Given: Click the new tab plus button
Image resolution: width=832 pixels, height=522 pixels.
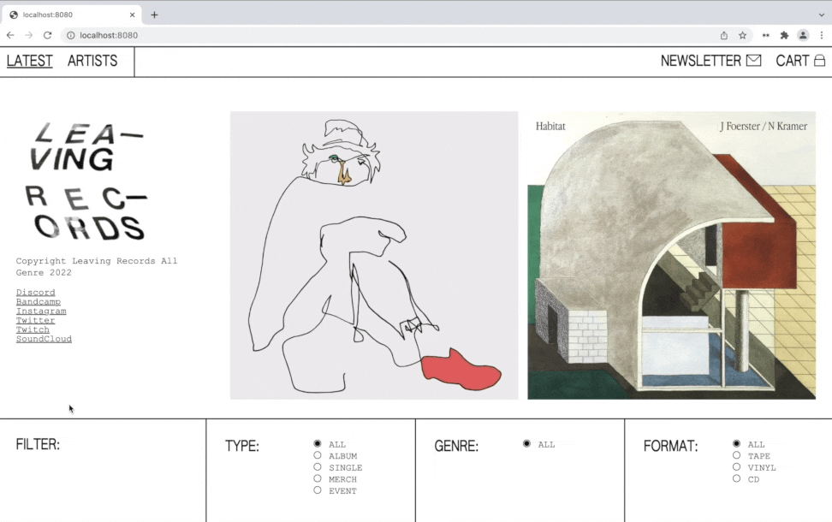Looking at the screenshot, I should (154, 15).
